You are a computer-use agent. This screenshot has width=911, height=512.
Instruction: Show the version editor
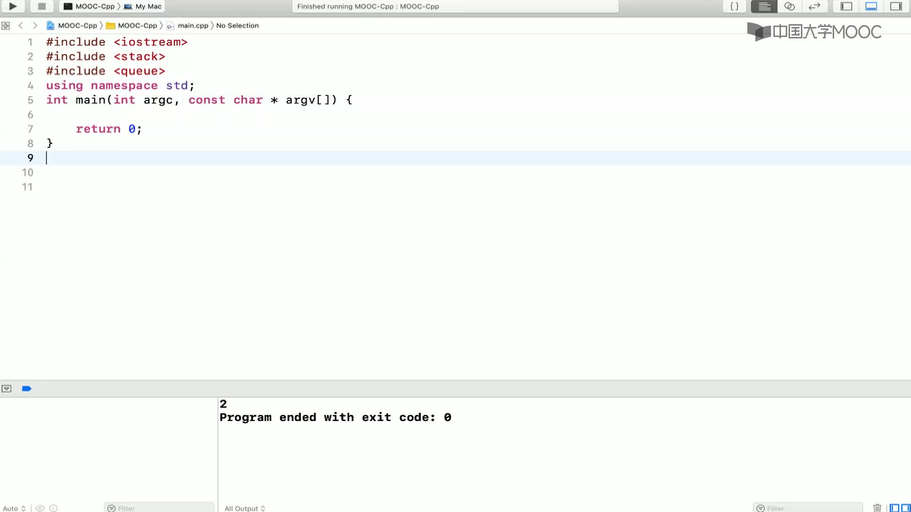[815, 6]
